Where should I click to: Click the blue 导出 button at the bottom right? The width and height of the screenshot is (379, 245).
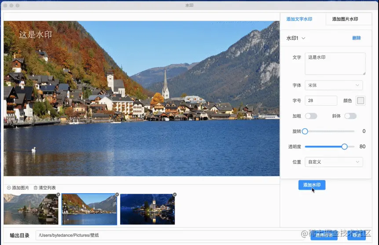click(x=357, y=235)
